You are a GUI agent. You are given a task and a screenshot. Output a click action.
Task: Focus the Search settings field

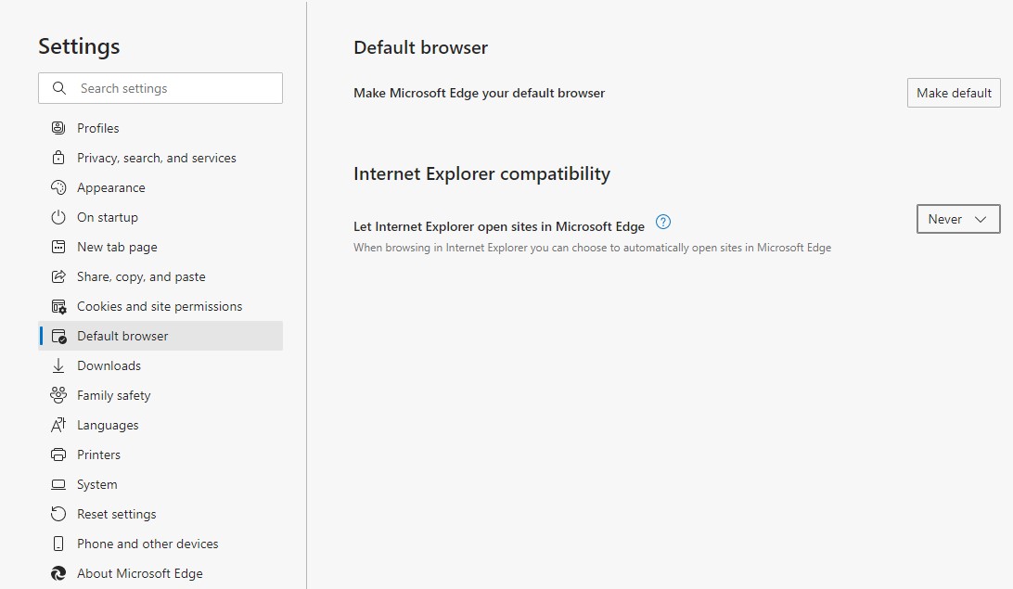coord(160,88)
